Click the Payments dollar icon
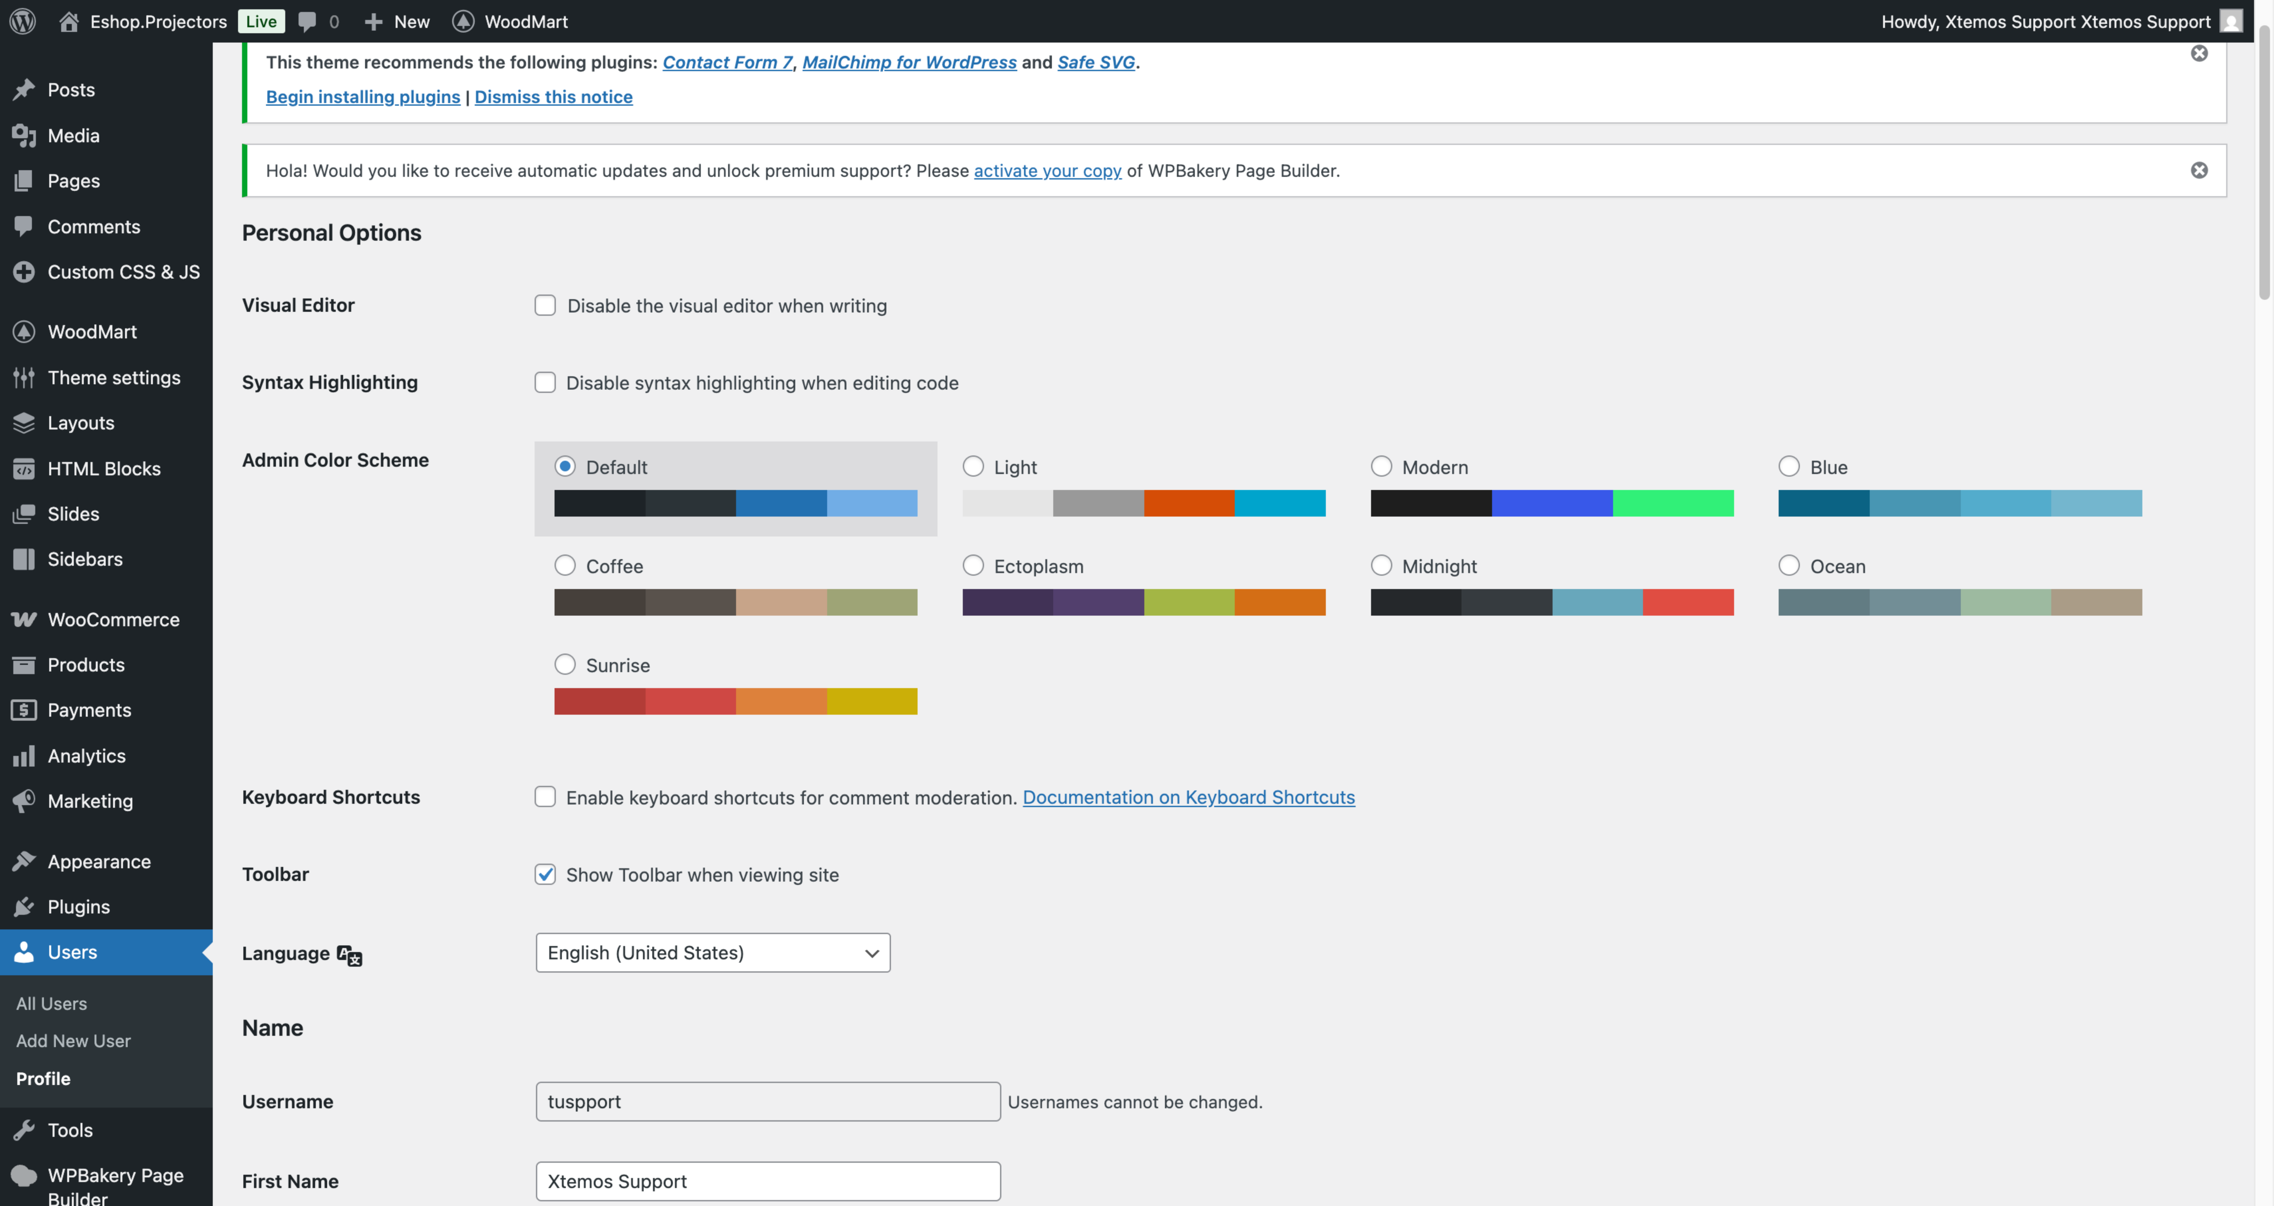2274x1206 pixels. [24, 710]
